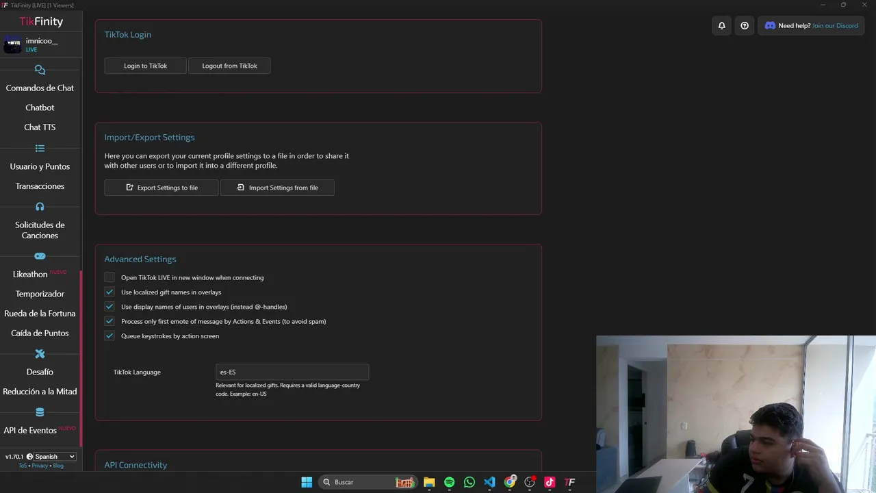Viewport: 876px width, 493px height.
Task: Open File Explorer from taskbar
Action: [x=429, y=482]
